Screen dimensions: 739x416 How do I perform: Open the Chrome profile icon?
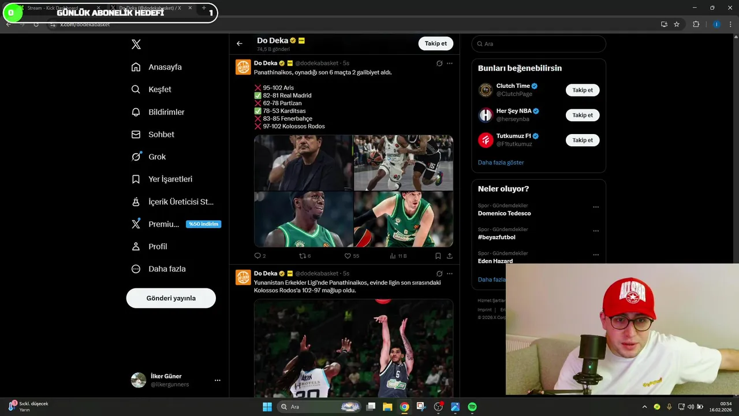716,24
